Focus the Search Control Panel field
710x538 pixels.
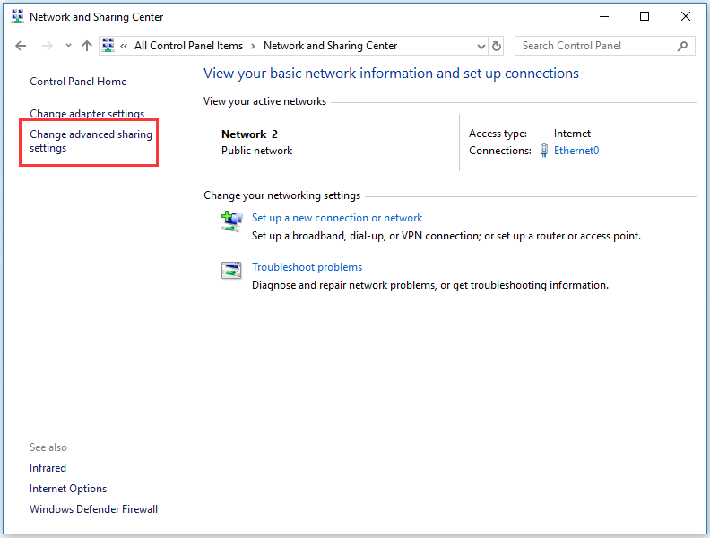[592, 46]
